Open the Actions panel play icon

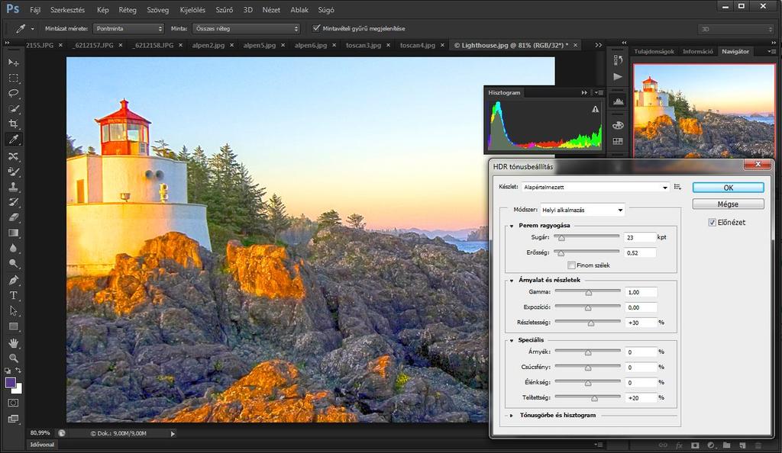[618, 77]
